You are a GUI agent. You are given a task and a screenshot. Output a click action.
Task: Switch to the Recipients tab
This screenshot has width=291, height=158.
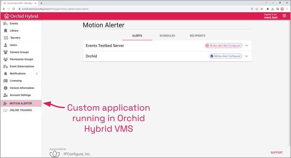point(197,36)
